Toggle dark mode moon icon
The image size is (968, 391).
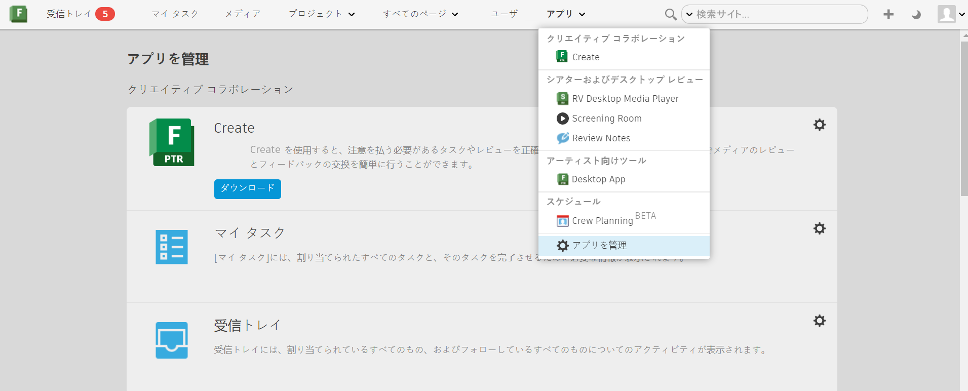coord(916,15)
